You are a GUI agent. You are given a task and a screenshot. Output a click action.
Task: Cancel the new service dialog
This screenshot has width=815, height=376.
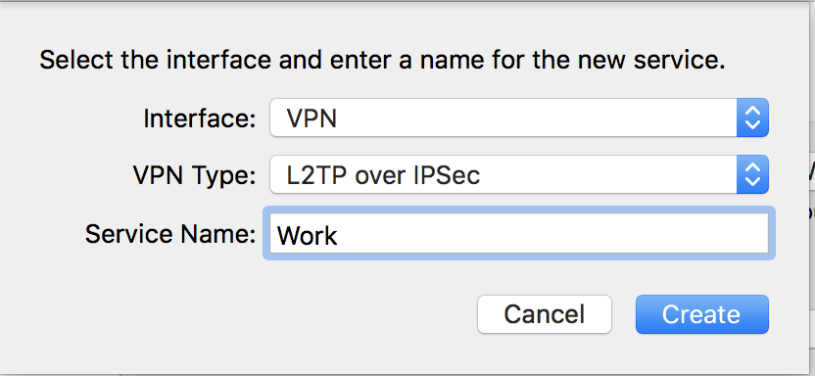point(545,314)
